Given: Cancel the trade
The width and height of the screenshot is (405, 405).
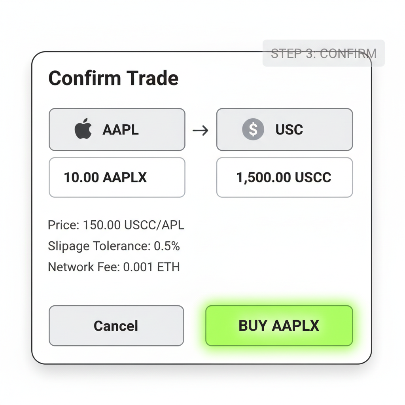Looking at the screenshot, I should tap(116, 326).
